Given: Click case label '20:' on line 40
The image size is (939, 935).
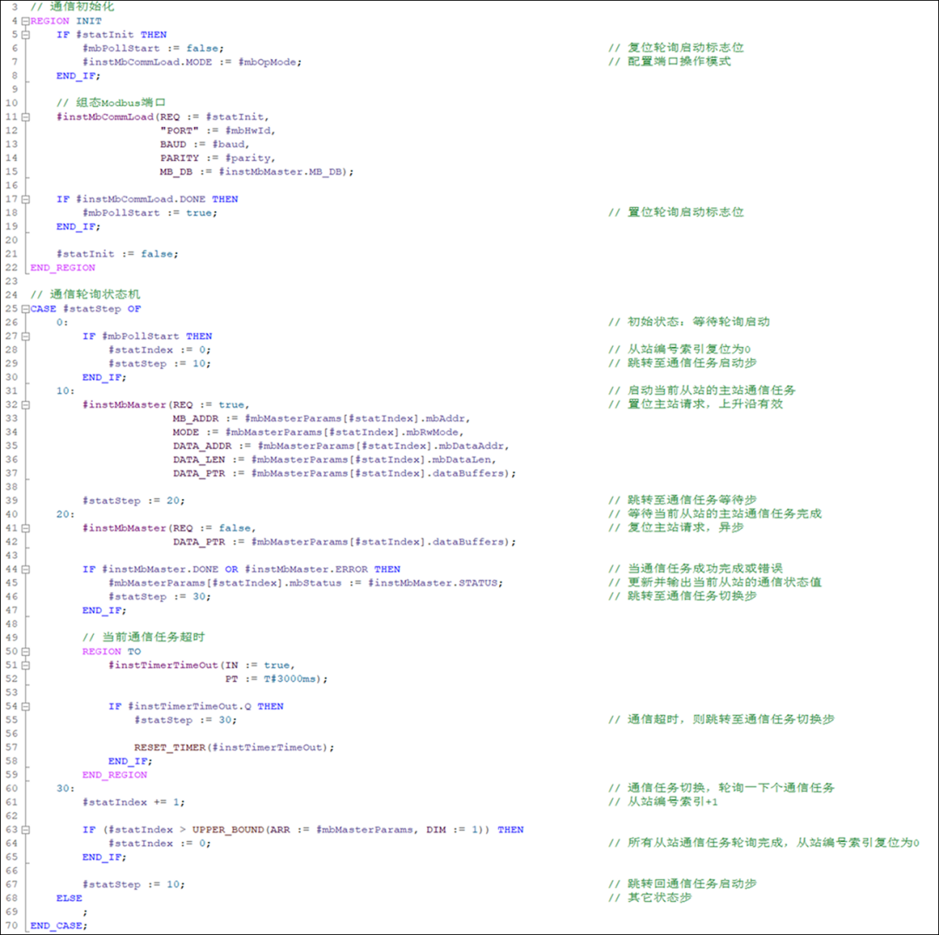Looking at the screenshot, I should point(66,515).
